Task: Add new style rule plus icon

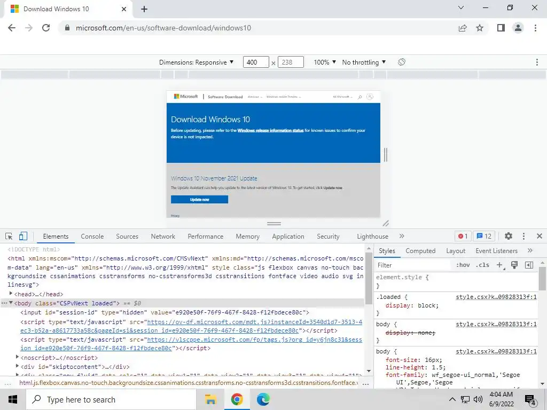Action: (500, 265)
